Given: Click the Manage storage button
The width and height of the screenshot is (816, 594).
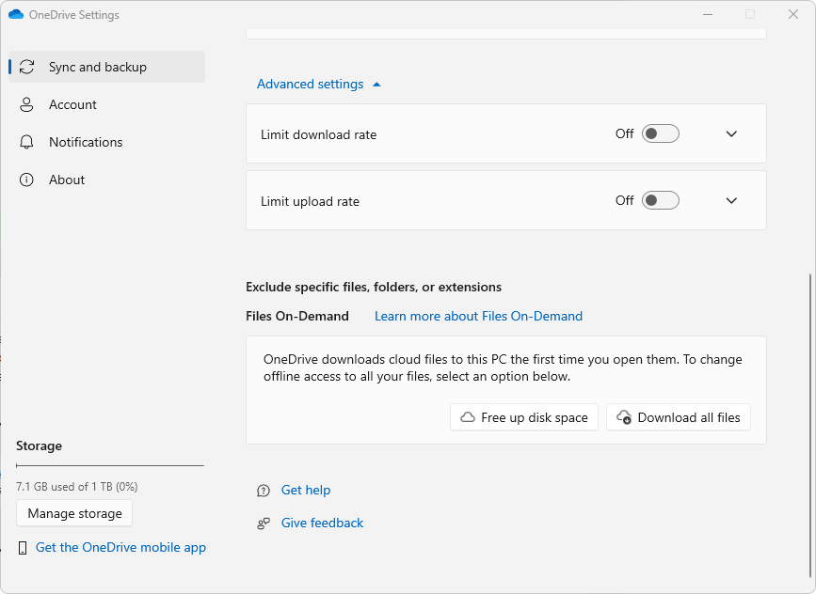Looking at the screenshot, I should point(74,513).
